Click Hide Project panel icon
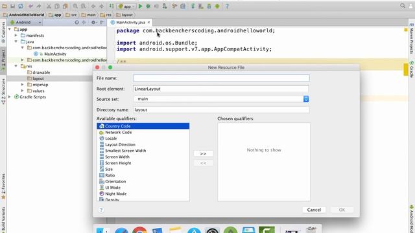Screen dimensions: 415x233 pyautogui.click(x=102, y=23)
